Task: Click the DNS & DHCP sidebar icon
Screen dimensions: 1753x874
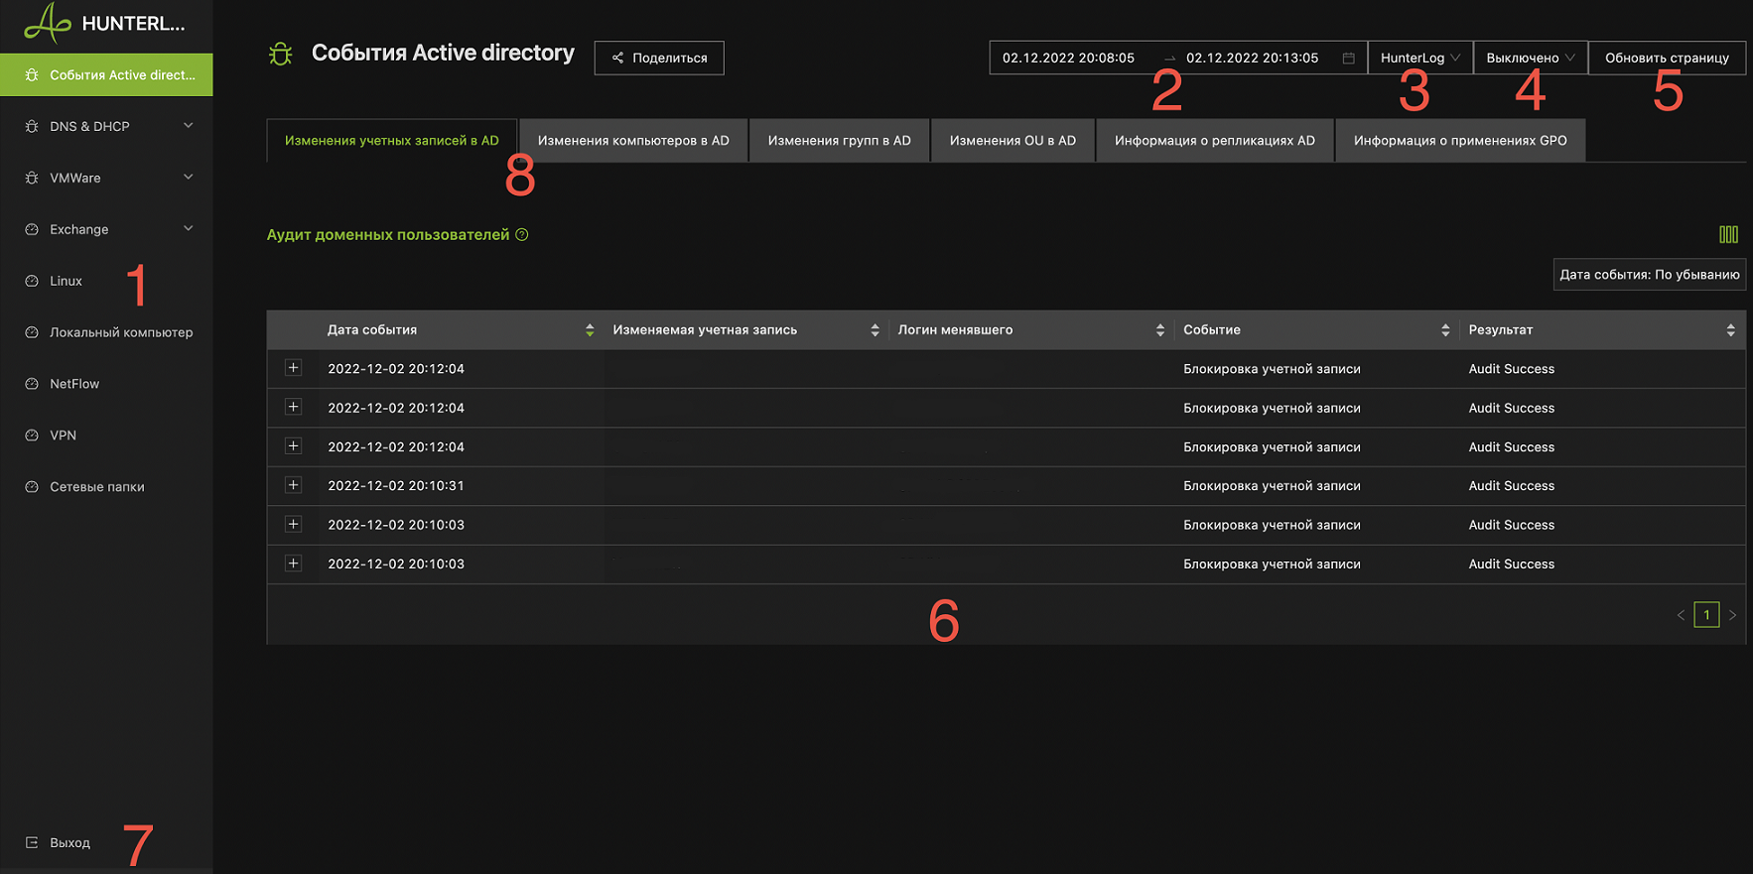Action: click(x=32, y=127)
